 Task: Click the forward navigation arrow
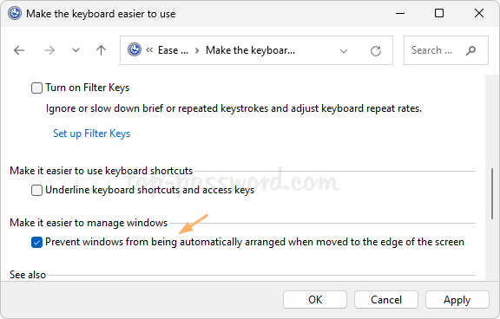49,50
